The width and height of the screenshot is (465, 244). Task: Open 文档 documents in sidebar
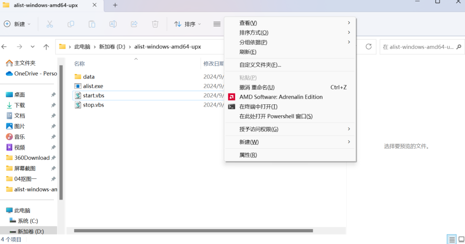click(16, 116)
